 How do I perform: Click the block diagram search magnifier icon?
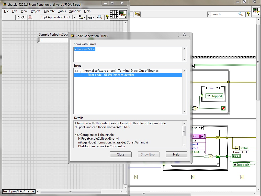click(x=241, y=14)
